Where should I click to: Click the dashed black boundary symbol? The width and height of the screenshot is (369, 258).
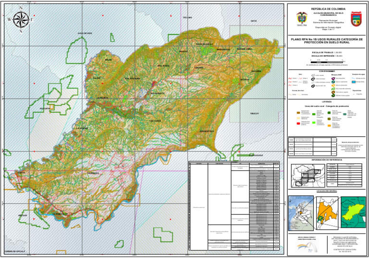[313, 75]
